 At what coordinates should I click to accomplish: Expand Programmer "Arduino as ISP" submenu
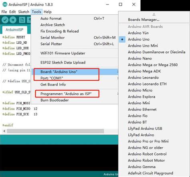click(75, 94)
